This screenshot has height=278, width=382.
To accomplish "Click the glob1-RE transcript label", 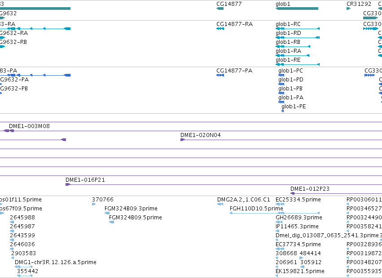I will 288,60.
